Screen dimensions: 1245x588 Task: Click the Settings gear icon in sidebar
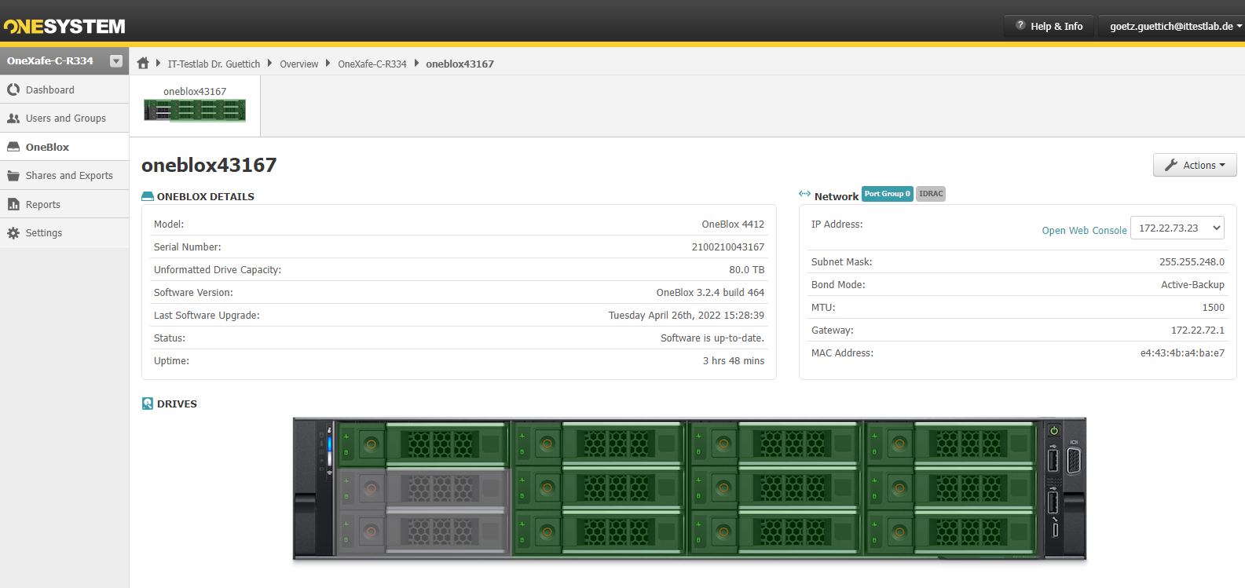tap(13, 233)
